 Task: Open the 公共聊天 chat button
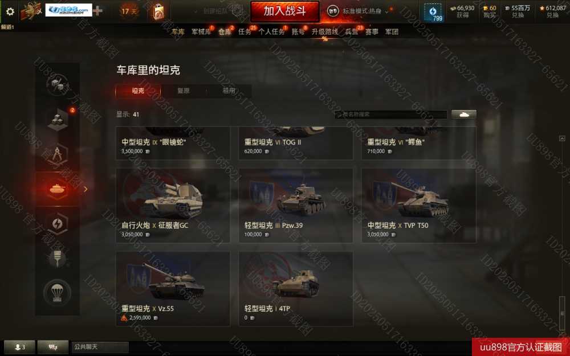(x=100, y=347)
